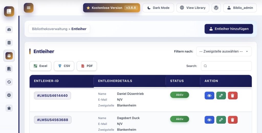Screen dimensions: 262x133
Task: Toggle the hamburger menu button
Action: 29,8
